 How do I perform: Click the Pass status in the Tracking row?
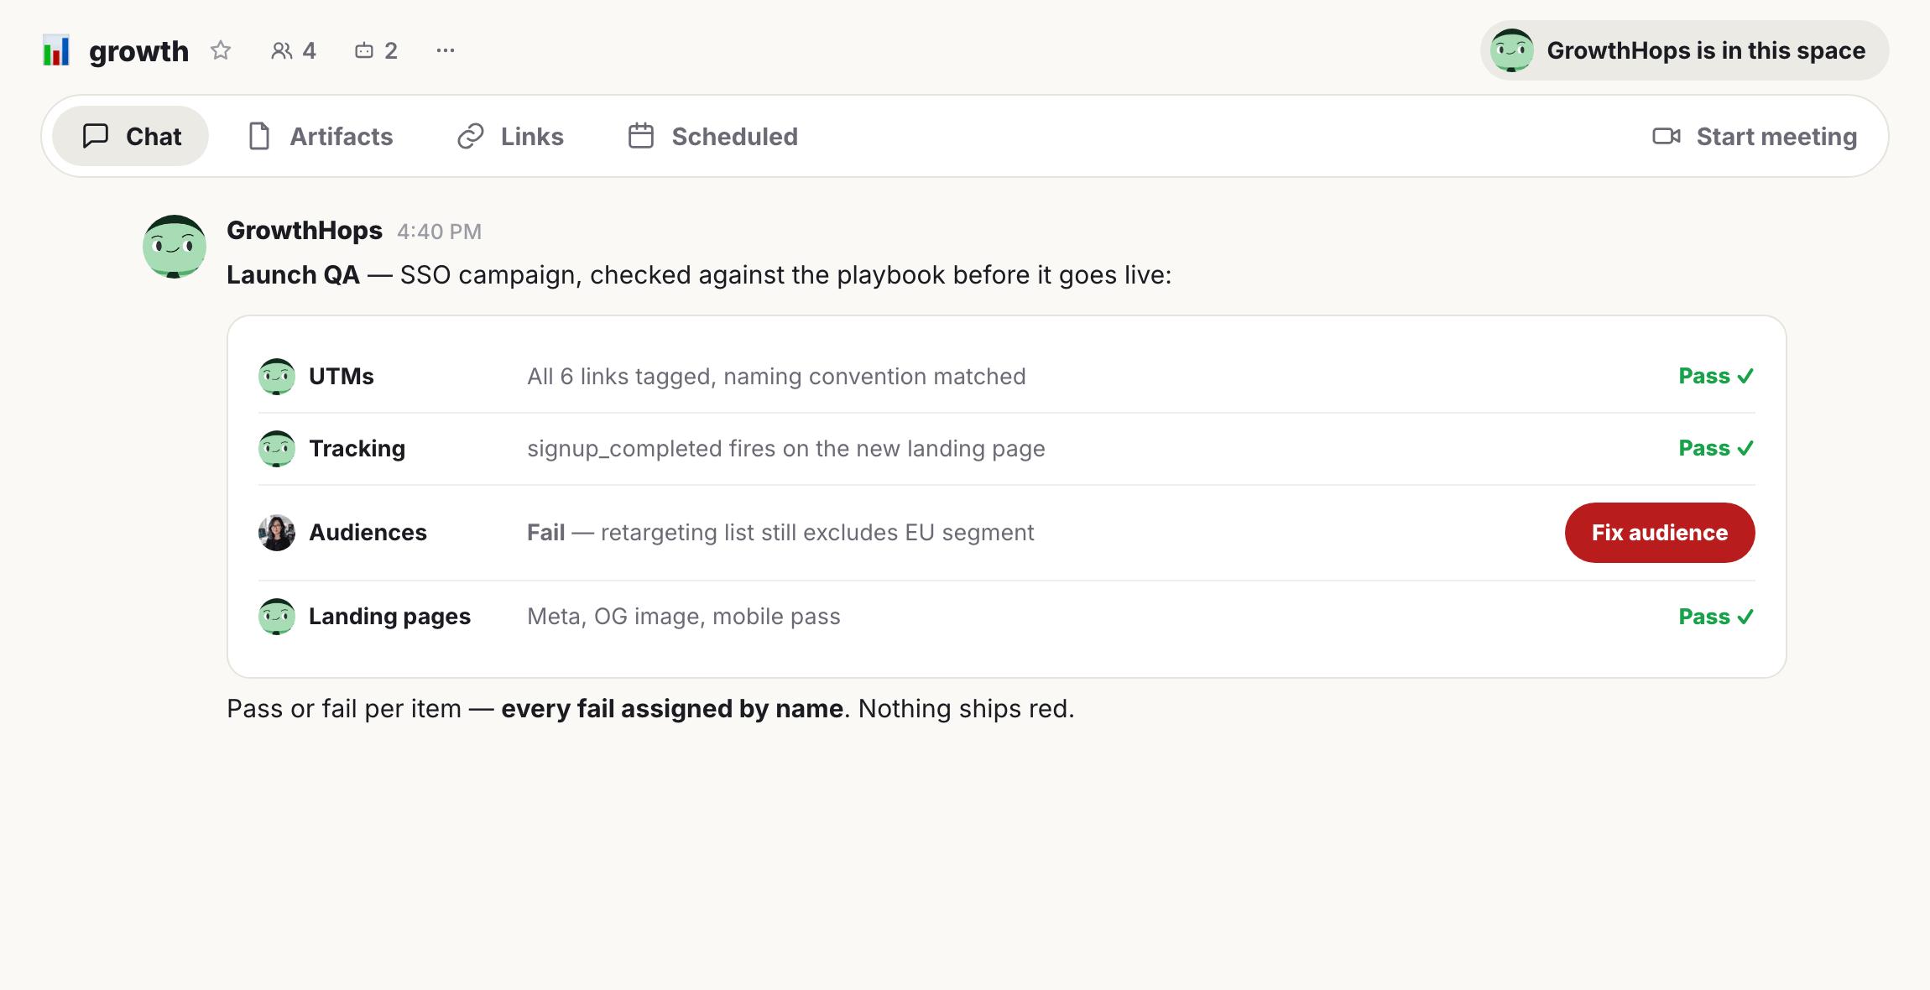[1716, 448]
